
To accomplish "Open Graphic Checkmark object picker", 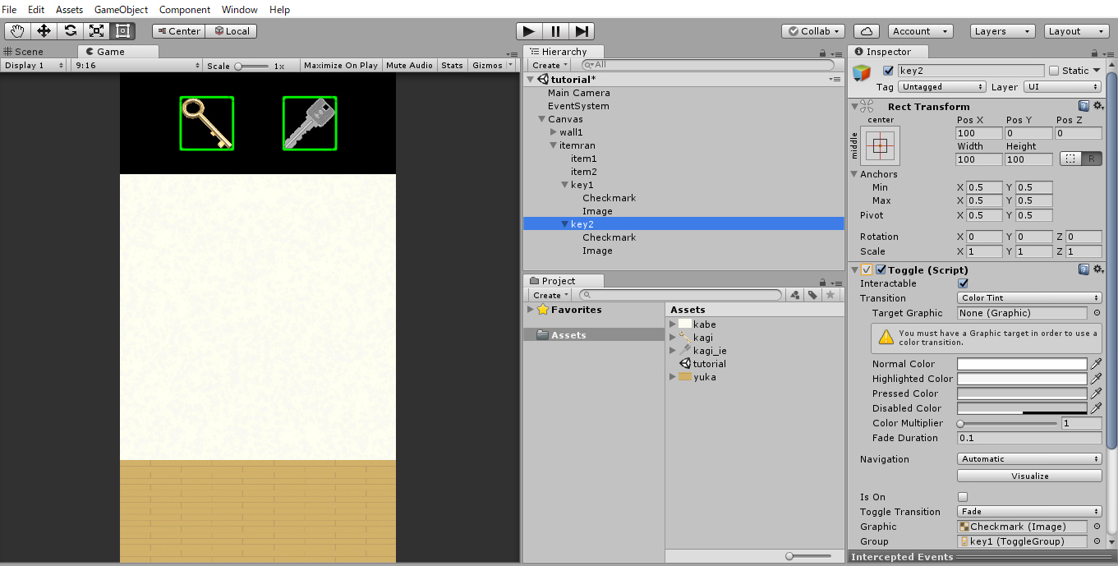I will [x=1096, y=527].
